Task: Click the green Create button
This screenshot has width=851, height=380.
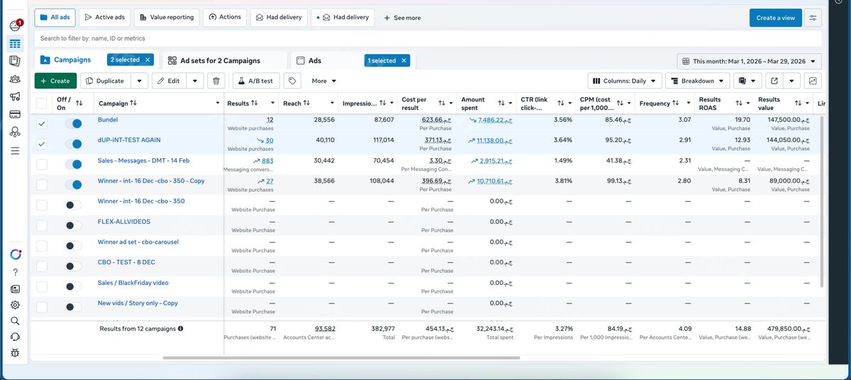Action: 55,81
